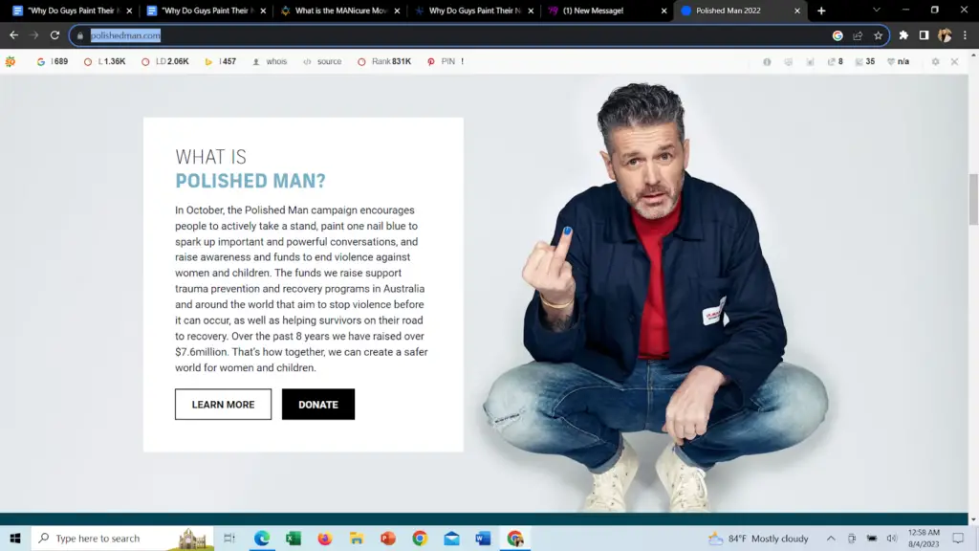Show hidden system tray icons
The image size is (979, 551).
point(831,538)
